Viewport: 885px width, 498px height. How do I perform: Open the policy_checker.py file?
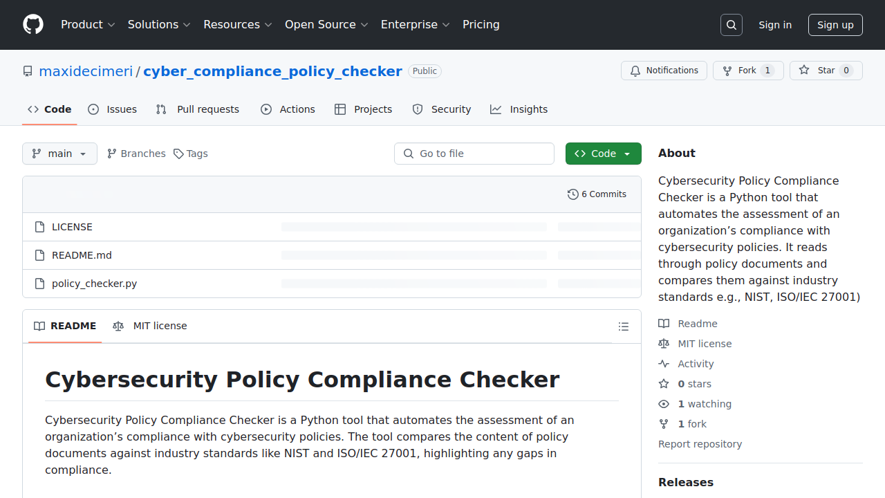[94, 284]
